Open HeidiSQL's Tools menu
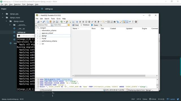Screen dimensions: 181x101 (53, 19)
